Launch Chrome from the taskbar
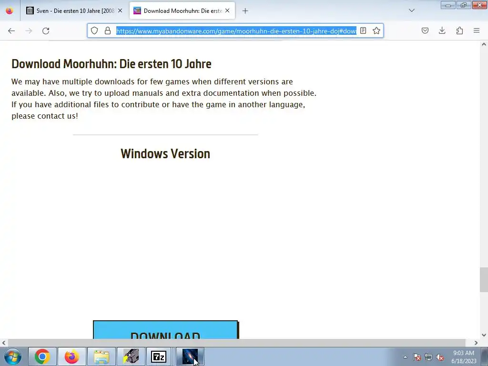Screen dimensions: 488x366 [42, 356]
